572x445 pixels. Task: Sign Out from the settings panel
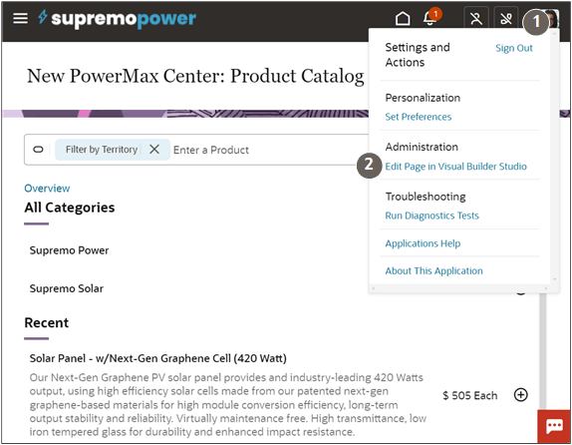(513, 48)
